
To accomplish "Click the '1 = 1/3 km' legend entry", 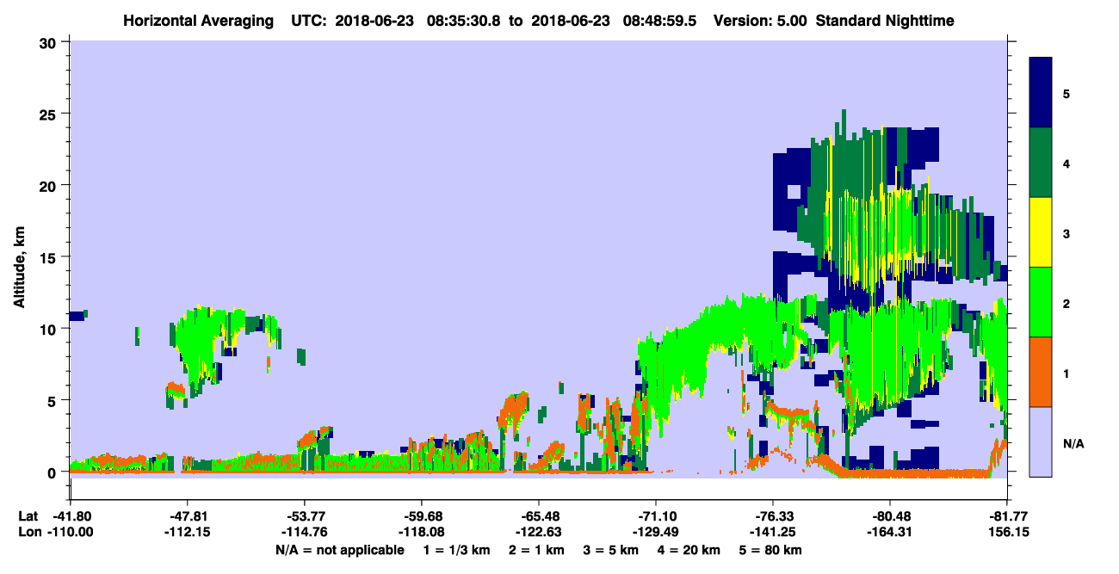I will (456, 550).
